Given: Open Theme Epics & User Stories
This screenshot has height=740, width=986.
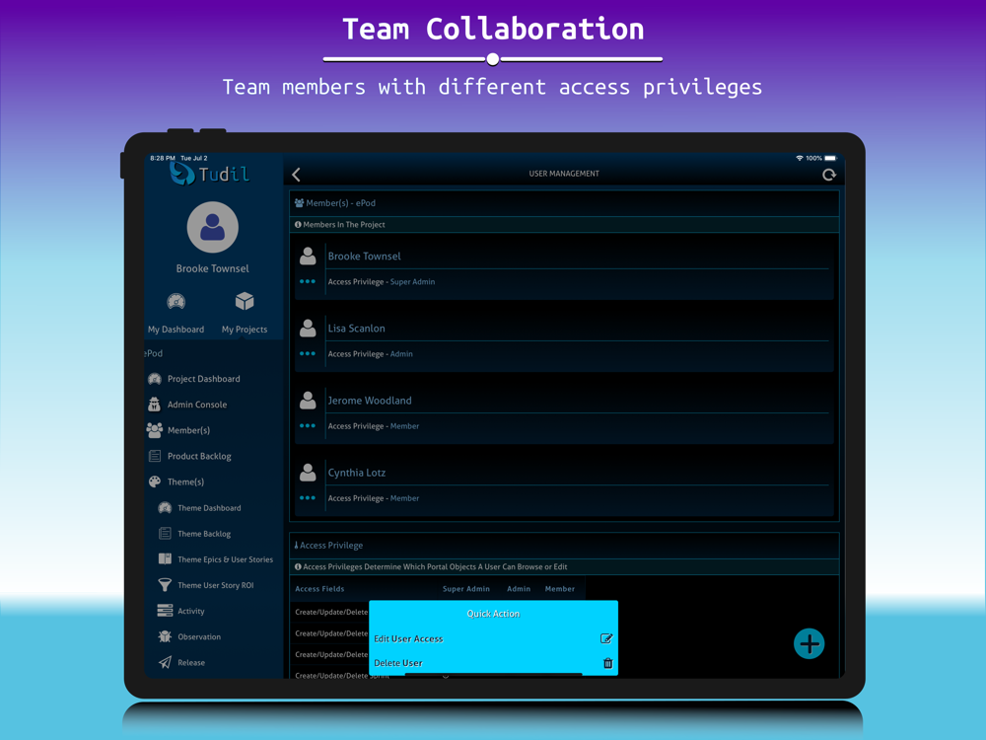Looking at the screenshot, I should (225, 559).
